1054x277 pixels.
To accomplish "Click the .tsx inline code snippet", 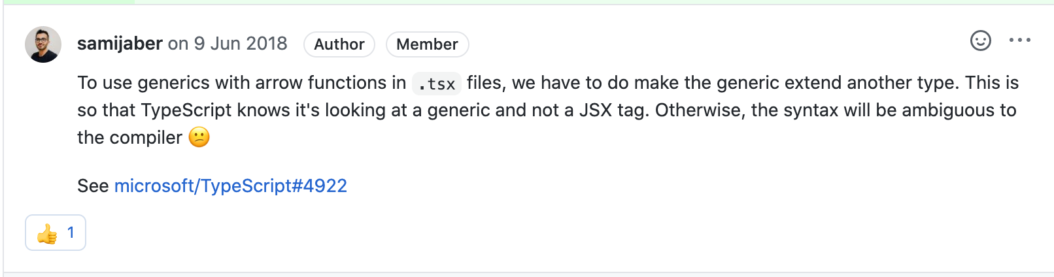I will tap(437, 84).
